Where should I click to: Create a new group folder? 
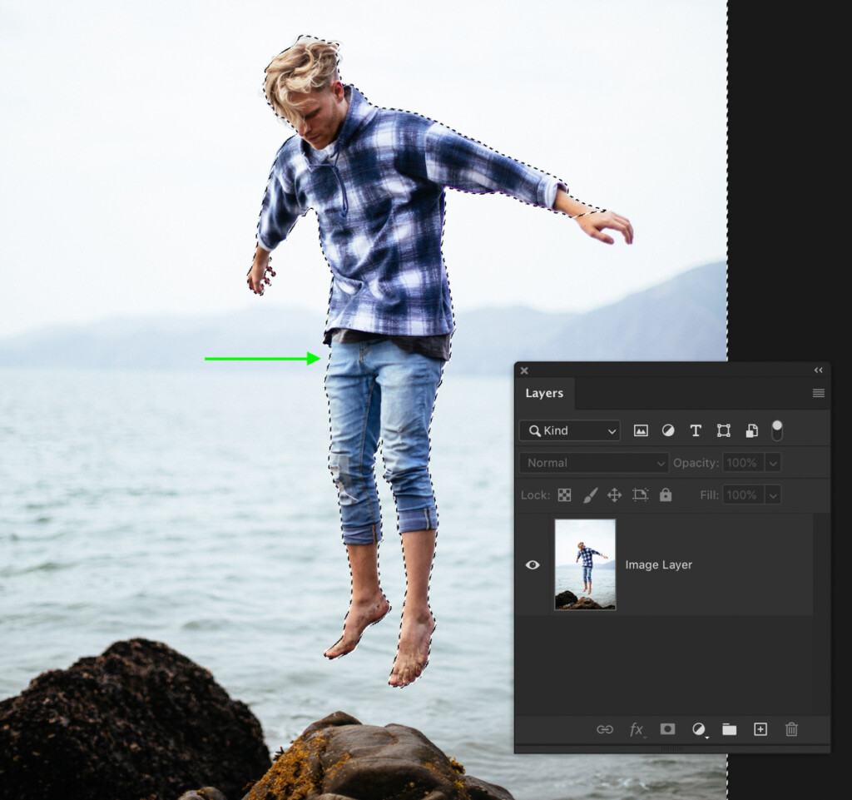click(729, 729)
